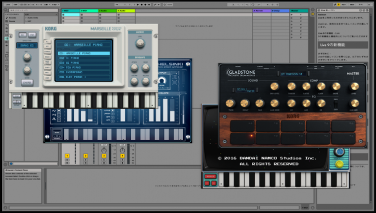Select the 002 M1 PIANO preset
This screenshot has height=213, width=376.
(x=83, y=58)
